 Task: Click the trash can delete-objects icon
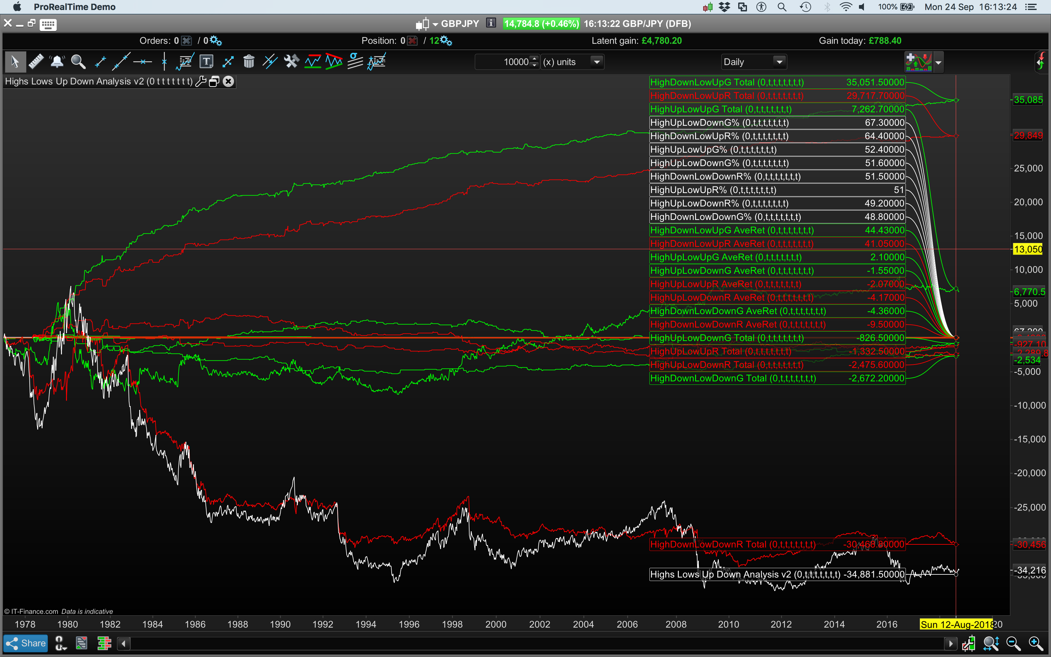click(x=249, y=62)
